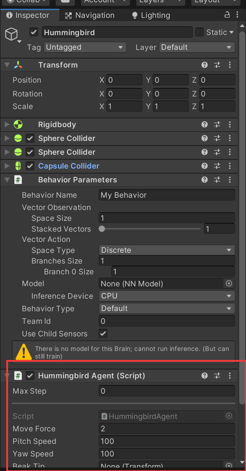This screenshot has width=246, height=471.
Task: Toggle the Static checkbox for Hummingbird
Action: [199, 32]
